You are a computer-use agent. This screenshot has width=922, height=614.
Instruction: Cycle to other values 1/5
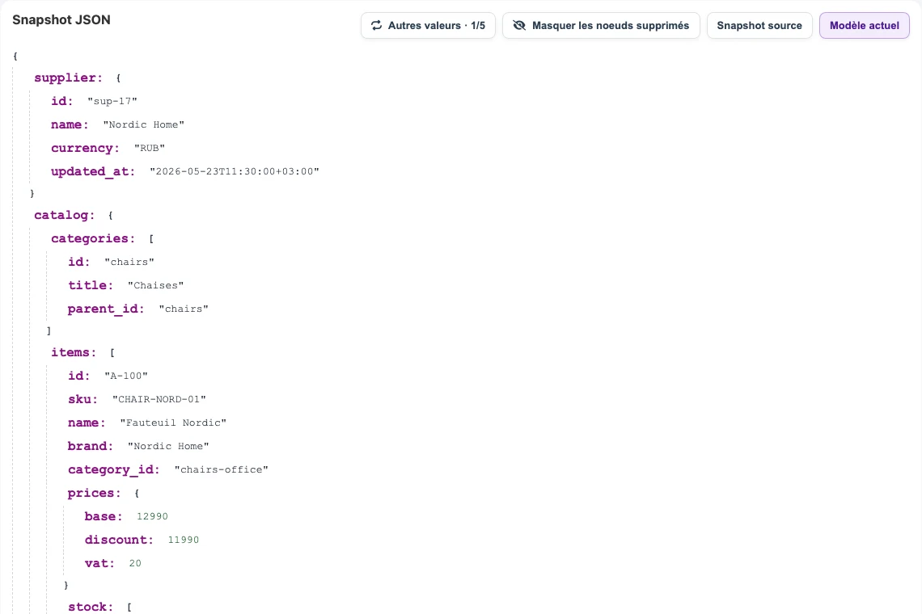(x=428, y=25)
